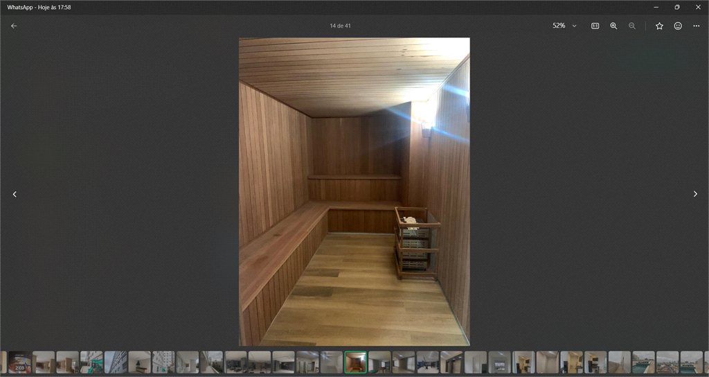
Task: Select the last thumbnail on the right
Action: (691, 362)
